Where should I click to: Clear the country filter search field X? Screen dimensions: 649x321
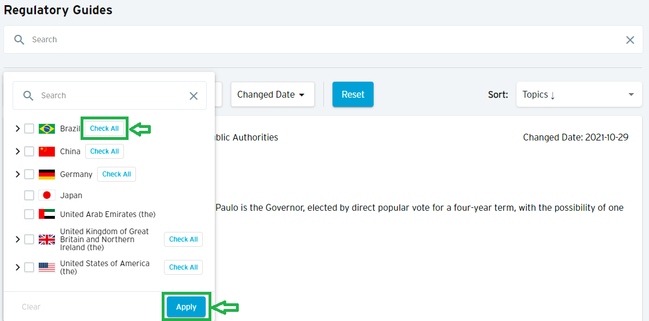click(193, 96)
